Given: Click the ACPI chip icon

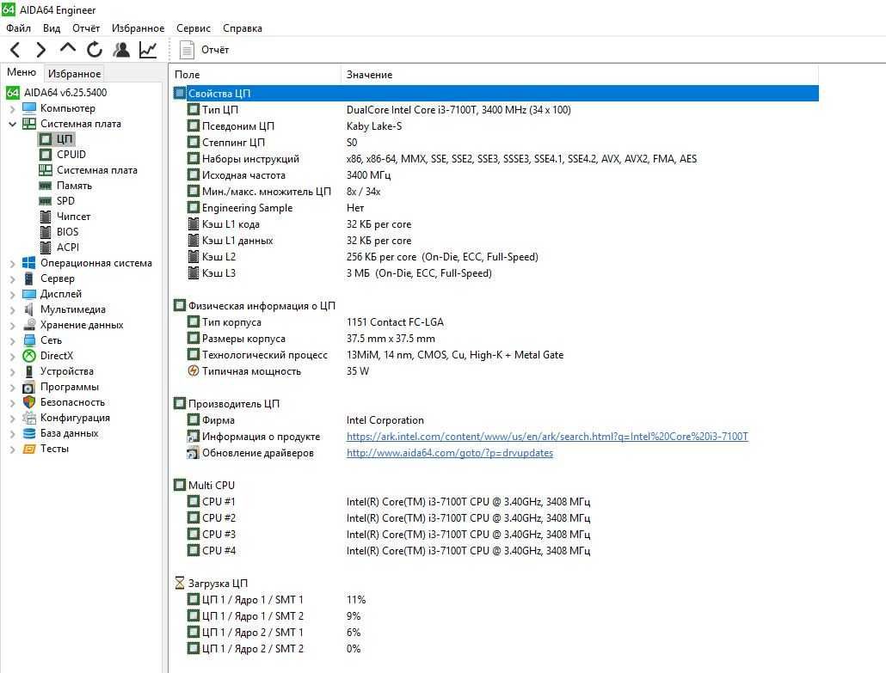Looking at the screenshot, I should pyautogui.click(x=46, y=248).
